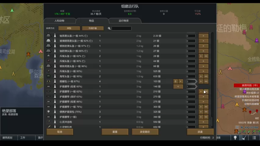Toggle the world map magnifier overlay
260x146 pixels.
tap(244, 132)
